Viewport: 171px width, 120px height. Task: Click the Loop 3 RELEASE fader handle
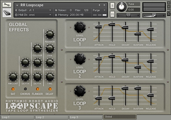(x=150, y=95)
